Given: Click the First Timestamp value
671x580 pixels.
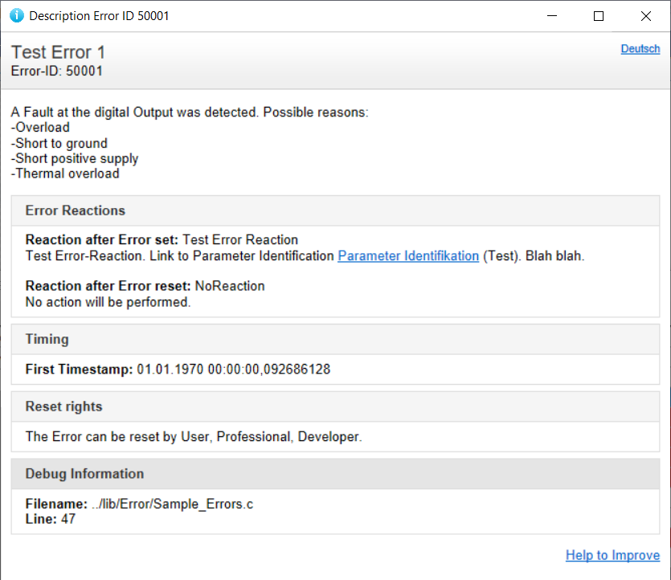Looking at the screenshot, I should point(233,370).
